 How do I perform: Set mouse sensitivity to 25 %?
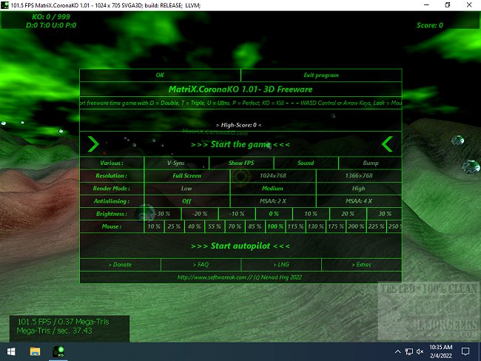[x=174, y=226]
